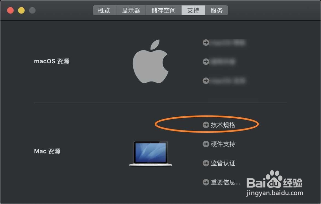The width and height of the screenshot is (321, 204).
Task: Open the 监管认证 link
Action: coord(223,163)
